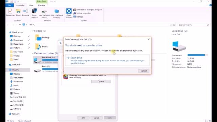The height and width of the screenshot is (122, 217).
Task: Click the Optimize button in Properties window
Action: 101,81
